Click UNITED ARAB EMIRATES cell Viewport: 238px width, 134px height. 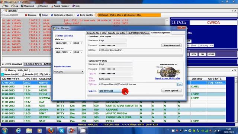(x=122, y=106)
